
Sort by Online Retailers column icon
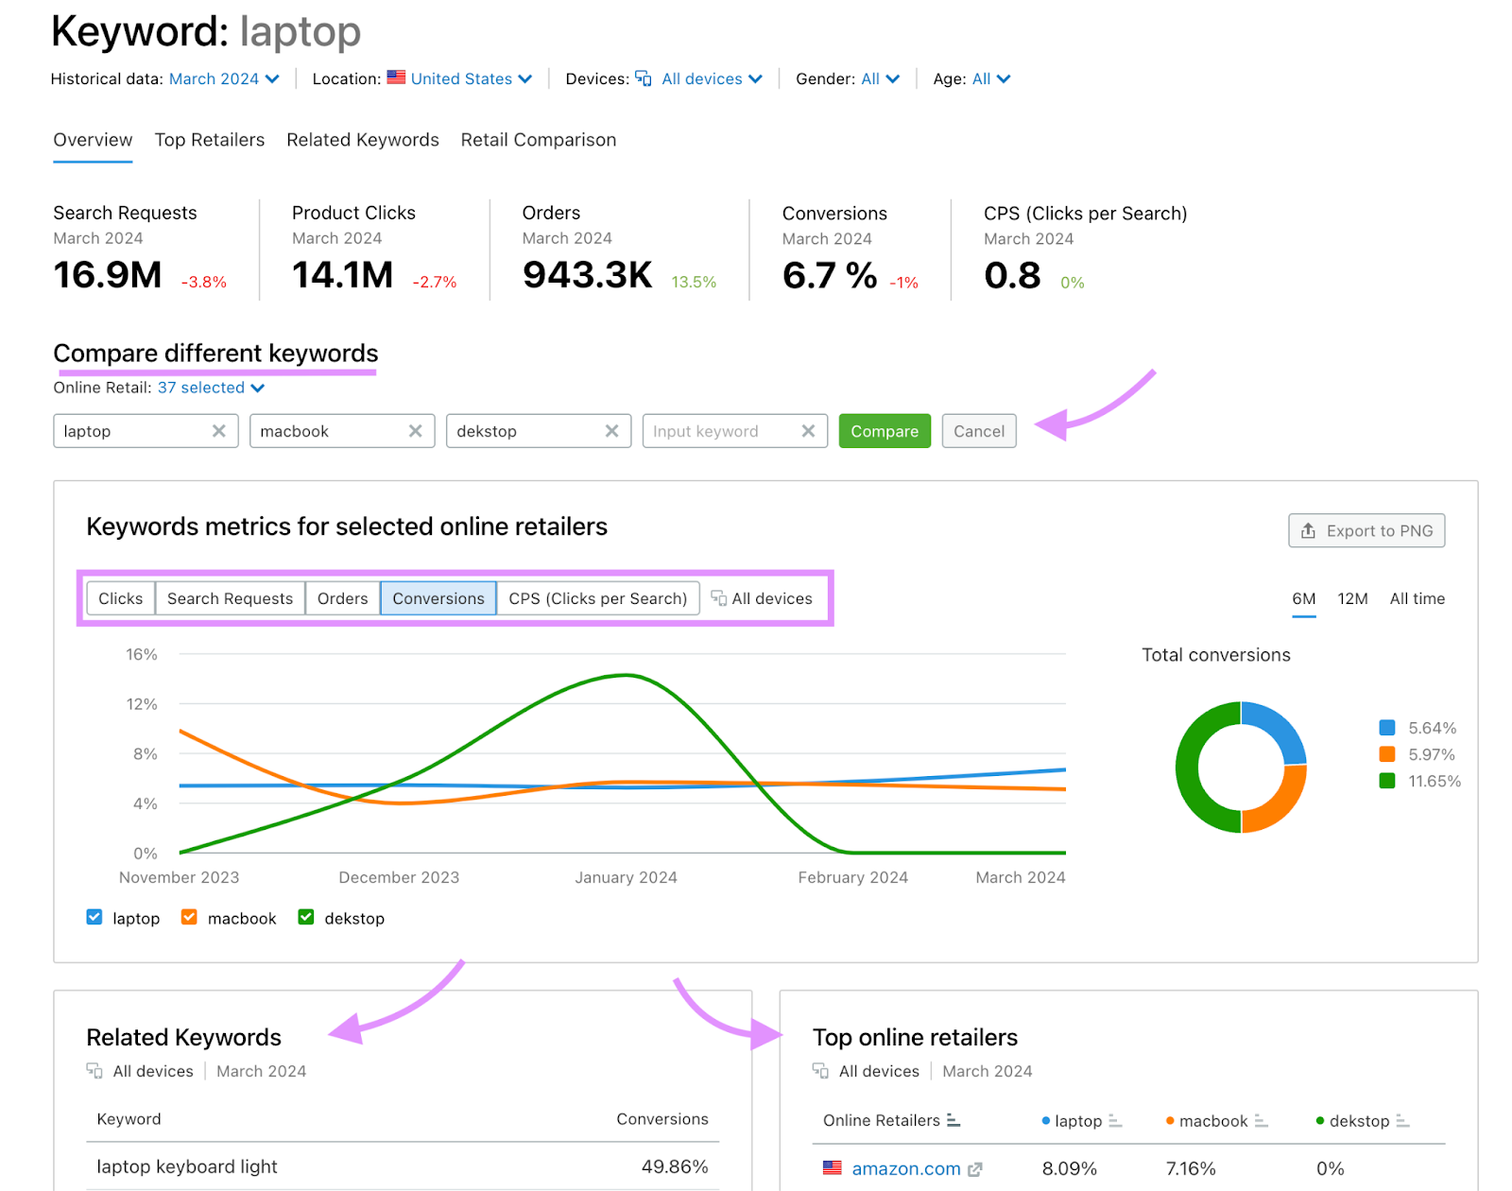954,1120
